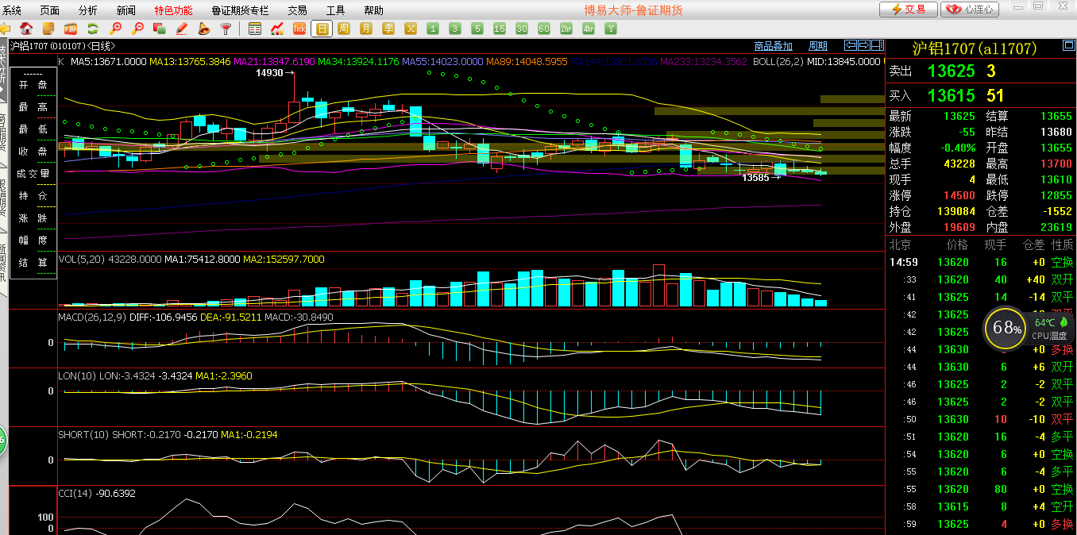The image size is (1077, 535).
Task: Click the alarm bell alert icon
Action: click(x=203, y=29)
